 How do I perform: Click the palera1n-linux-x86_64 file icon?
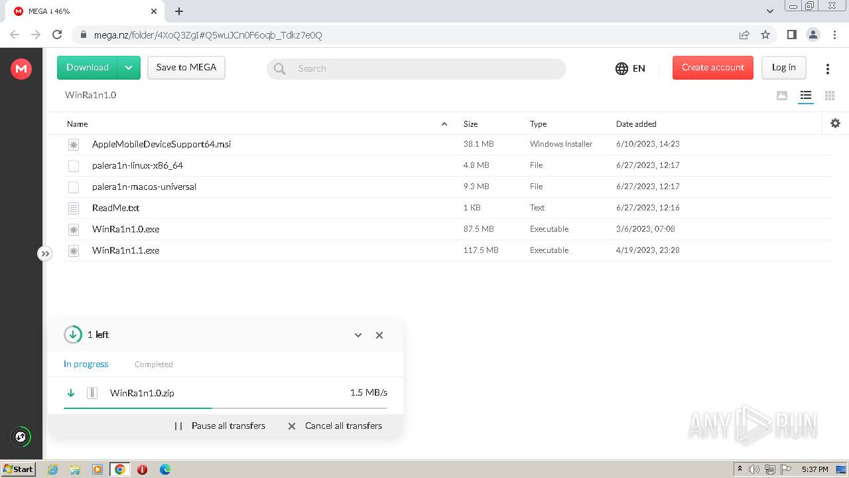click(x=74, y=165)
